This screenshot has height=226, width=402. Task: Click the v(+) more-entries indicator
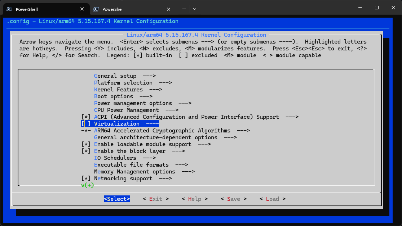(87, 185)
